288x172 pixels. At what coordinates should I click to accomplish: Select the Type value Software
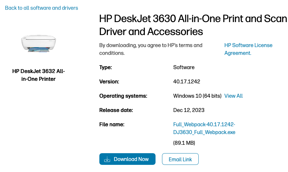pyautogui.click(x=184, y=67)
